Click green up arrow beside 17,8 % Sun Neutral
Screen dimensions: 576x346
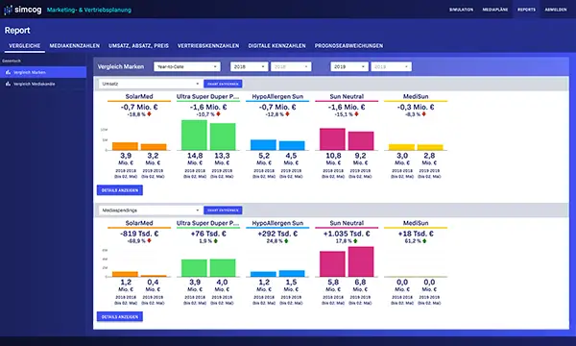[x=355, y=241]
